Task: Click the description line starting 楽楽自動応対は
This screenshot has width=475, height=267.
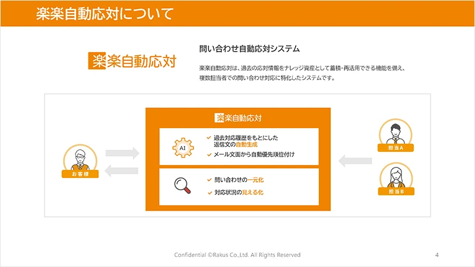Action: click(302, 68)
